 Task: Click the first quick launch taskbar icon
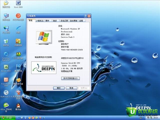coord(19,118)
